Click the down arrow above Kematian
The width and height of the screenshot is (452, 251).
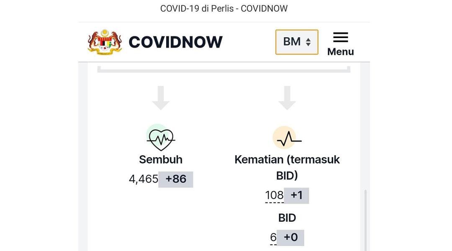coord(287,98)
